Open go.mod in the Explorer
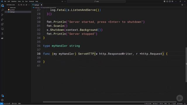 pyautogui.click(x=12, y=10)
